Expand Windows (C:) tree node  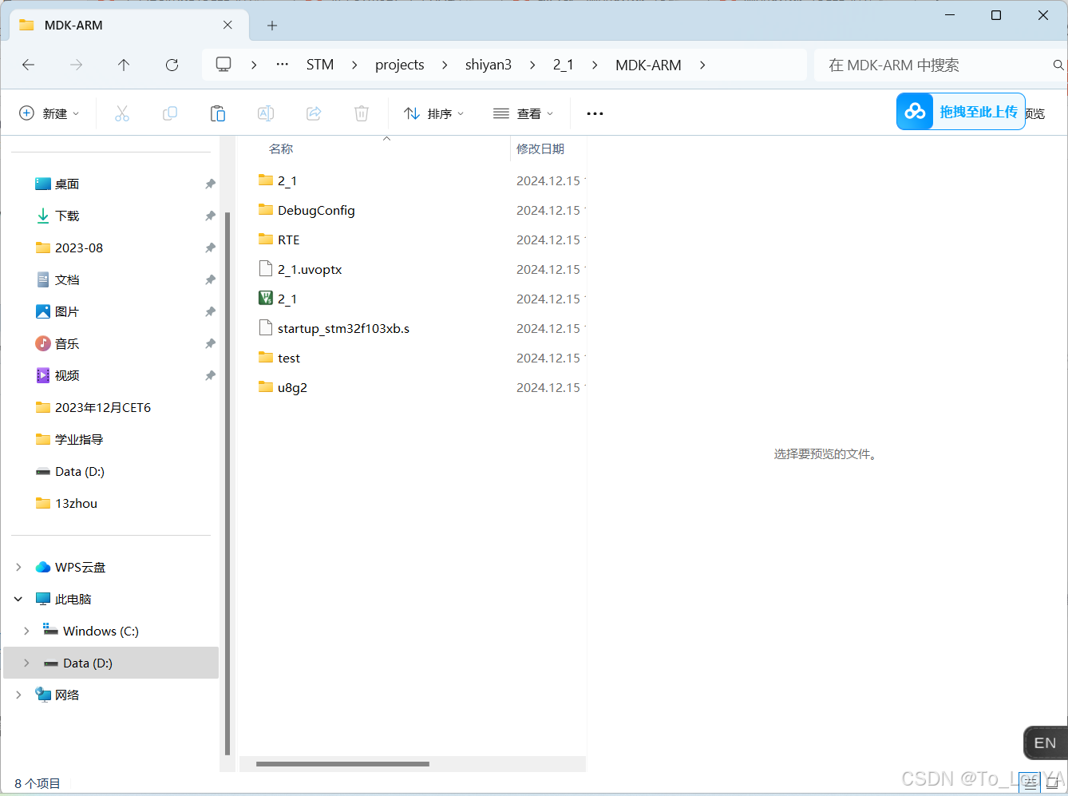point(26,632)
